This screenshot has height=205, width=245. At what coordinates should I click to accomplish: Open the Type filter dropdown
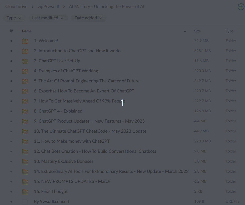click(14, 18)
